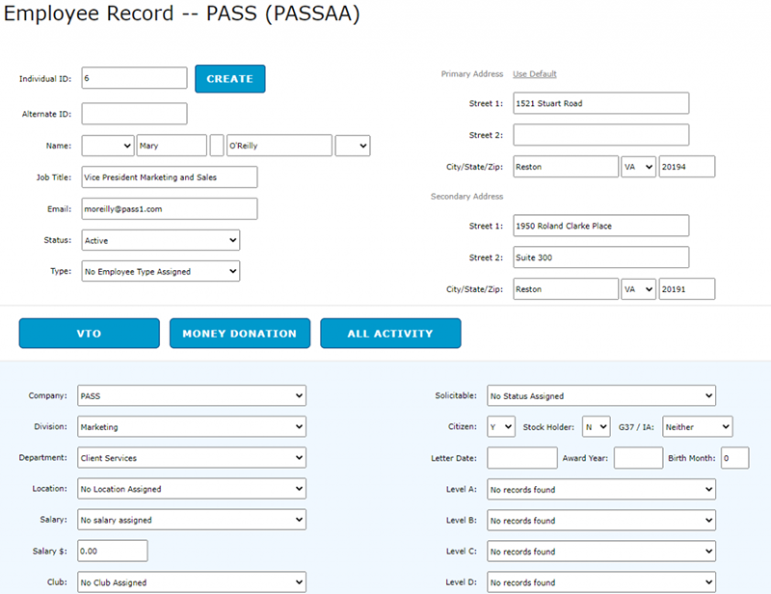The image size is (771, 594).
Task: Click the Use Default address link
Action: click(535, 74)
